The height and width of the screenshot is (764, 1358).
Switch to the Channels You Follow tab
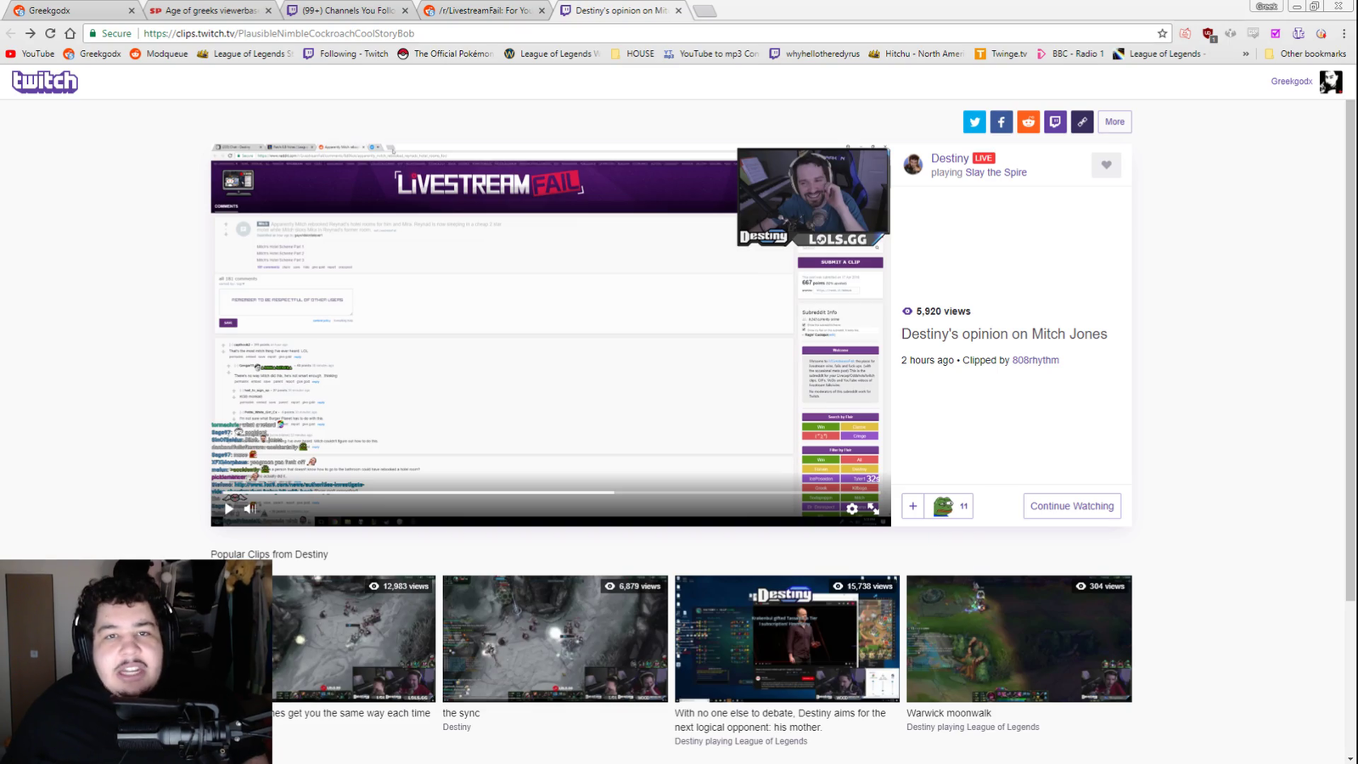[x=346, y=10]
